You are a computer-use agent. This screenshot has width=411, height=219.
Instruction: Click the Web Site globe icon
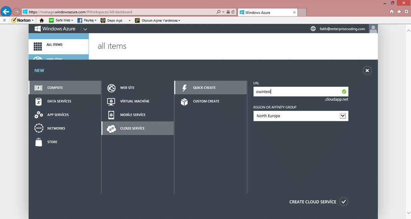[111, 88]
